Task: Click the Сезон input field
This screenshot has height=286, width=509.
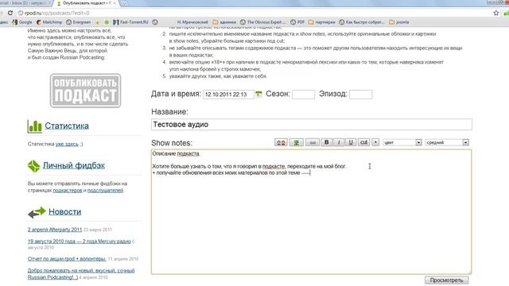Action: click(x=303, y=95)
